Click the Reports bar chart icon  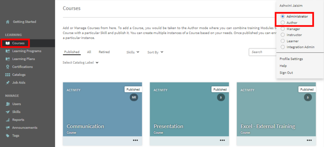(8, 120)
